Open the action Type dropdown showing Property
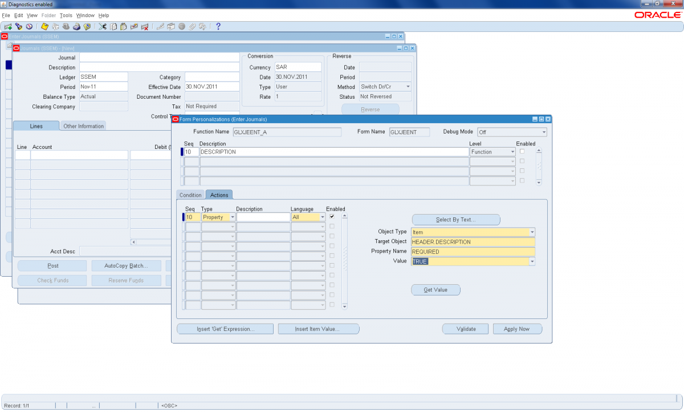The height and width of the screenshot is (412, 684). 233,217
